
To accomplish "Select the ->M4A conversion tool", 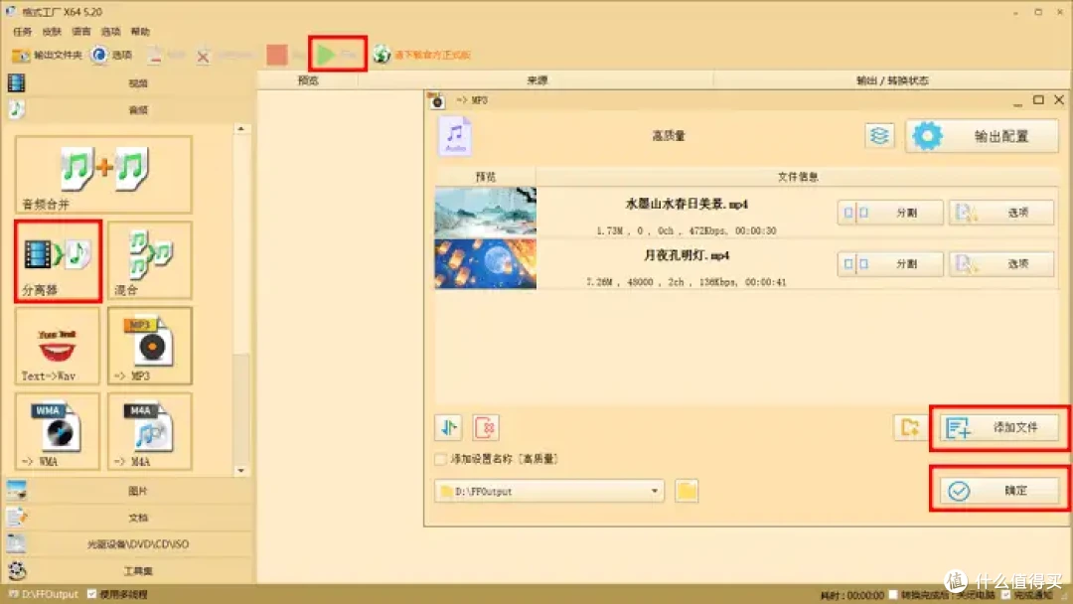I will point(150,431).
